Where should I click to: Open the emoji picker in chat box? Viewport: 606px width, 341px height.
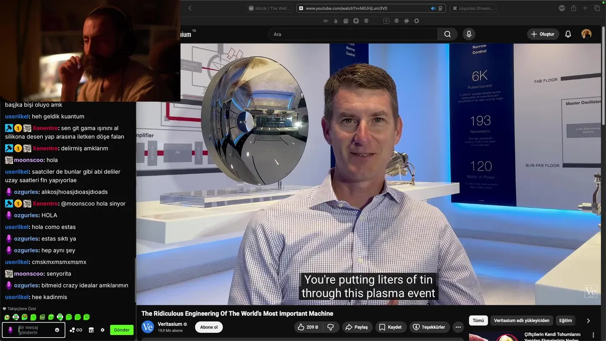(57, 330)
